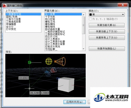Screen dimensions: 131x108
Task: Select 统一背景 interface element
Action: click(63, 14)
